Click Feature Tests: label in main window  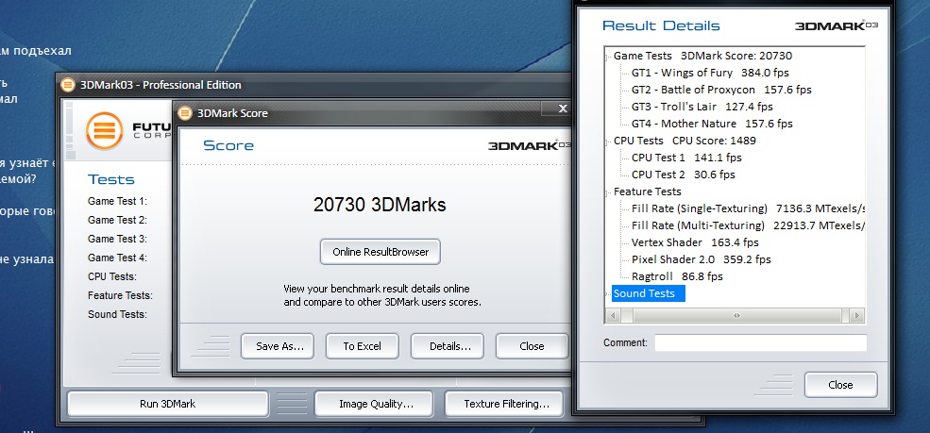pyautogui.click(x=120, y=295)
